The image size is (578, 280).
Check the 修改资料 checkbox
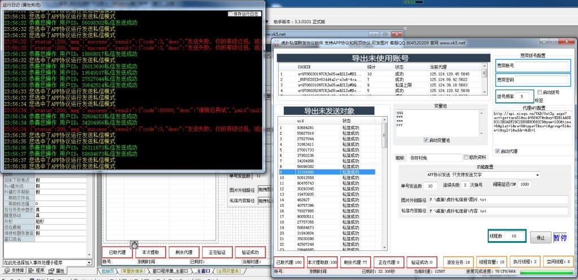click(x=466, y=157)
